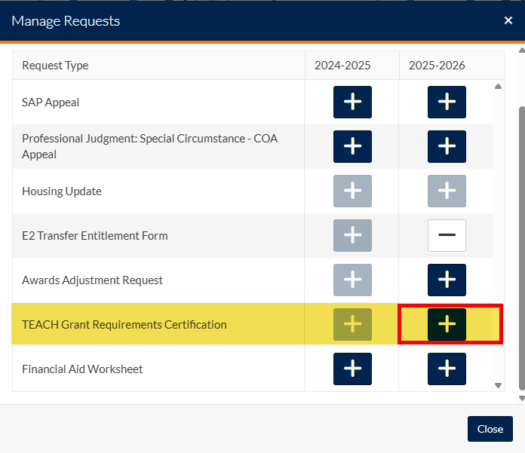Dismiss Manage Requests dialog with X
Viewport: 525px width, 453px height.
(x=508, y=20)
